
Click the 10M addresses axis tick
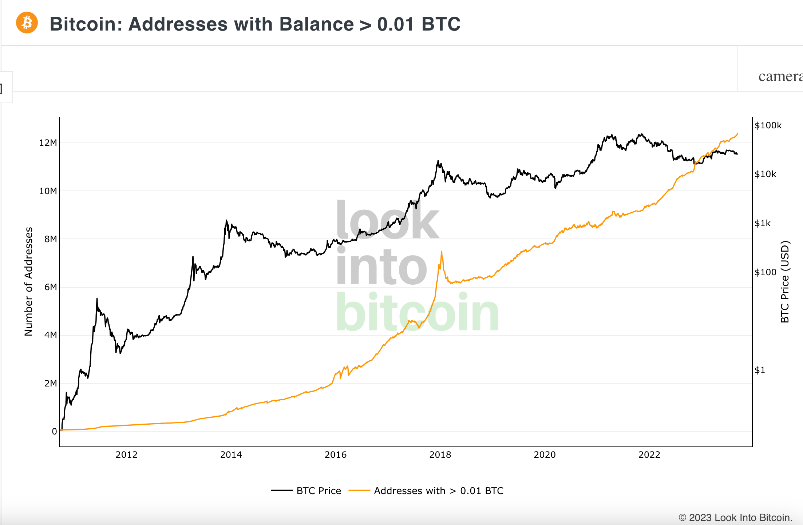(x=48, y=191)
